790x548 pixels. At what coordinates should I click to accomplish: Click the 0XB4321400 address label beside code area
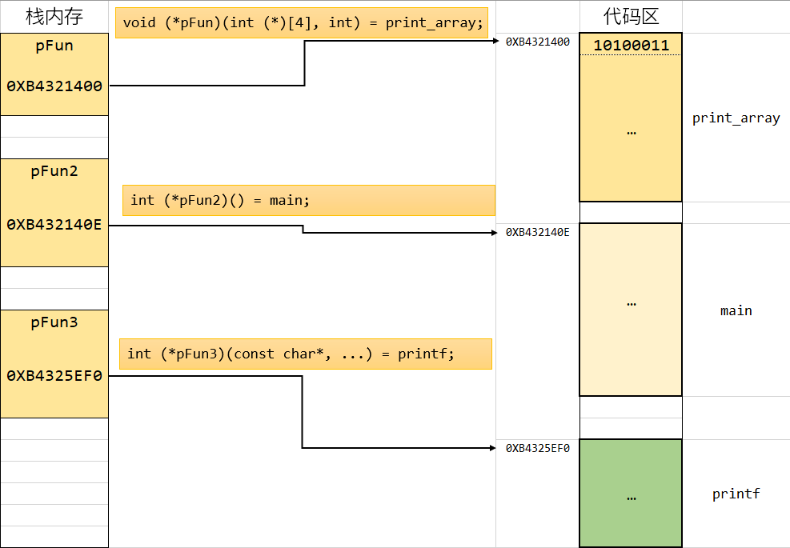tap(538, 42)
